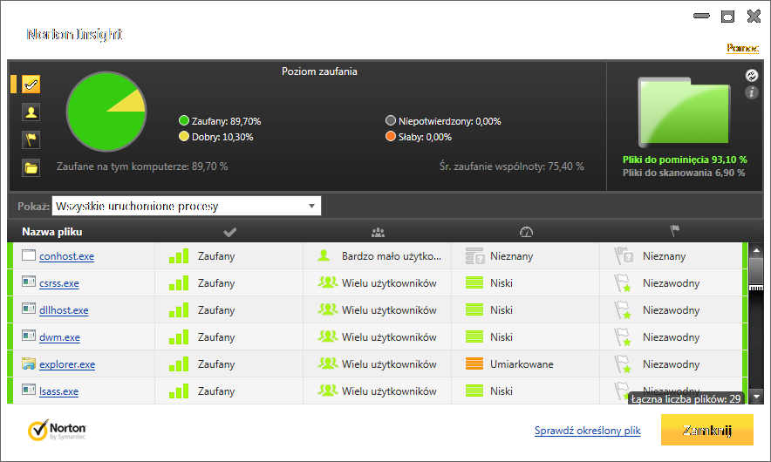Viewport: 771px width, 462px height.
Task: Click the scrollbar up arrow
Action: tap(756, 250)
